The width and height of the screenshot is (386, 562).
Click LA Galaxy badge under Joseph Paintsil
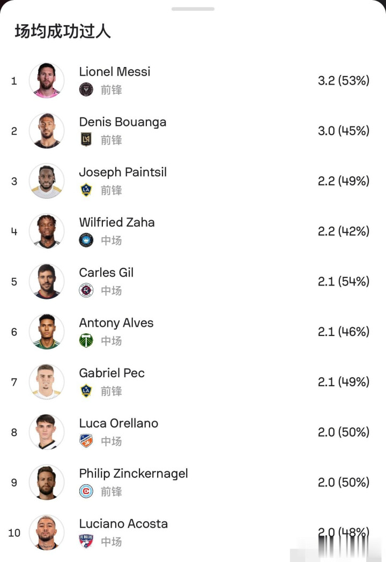point(86,190)
